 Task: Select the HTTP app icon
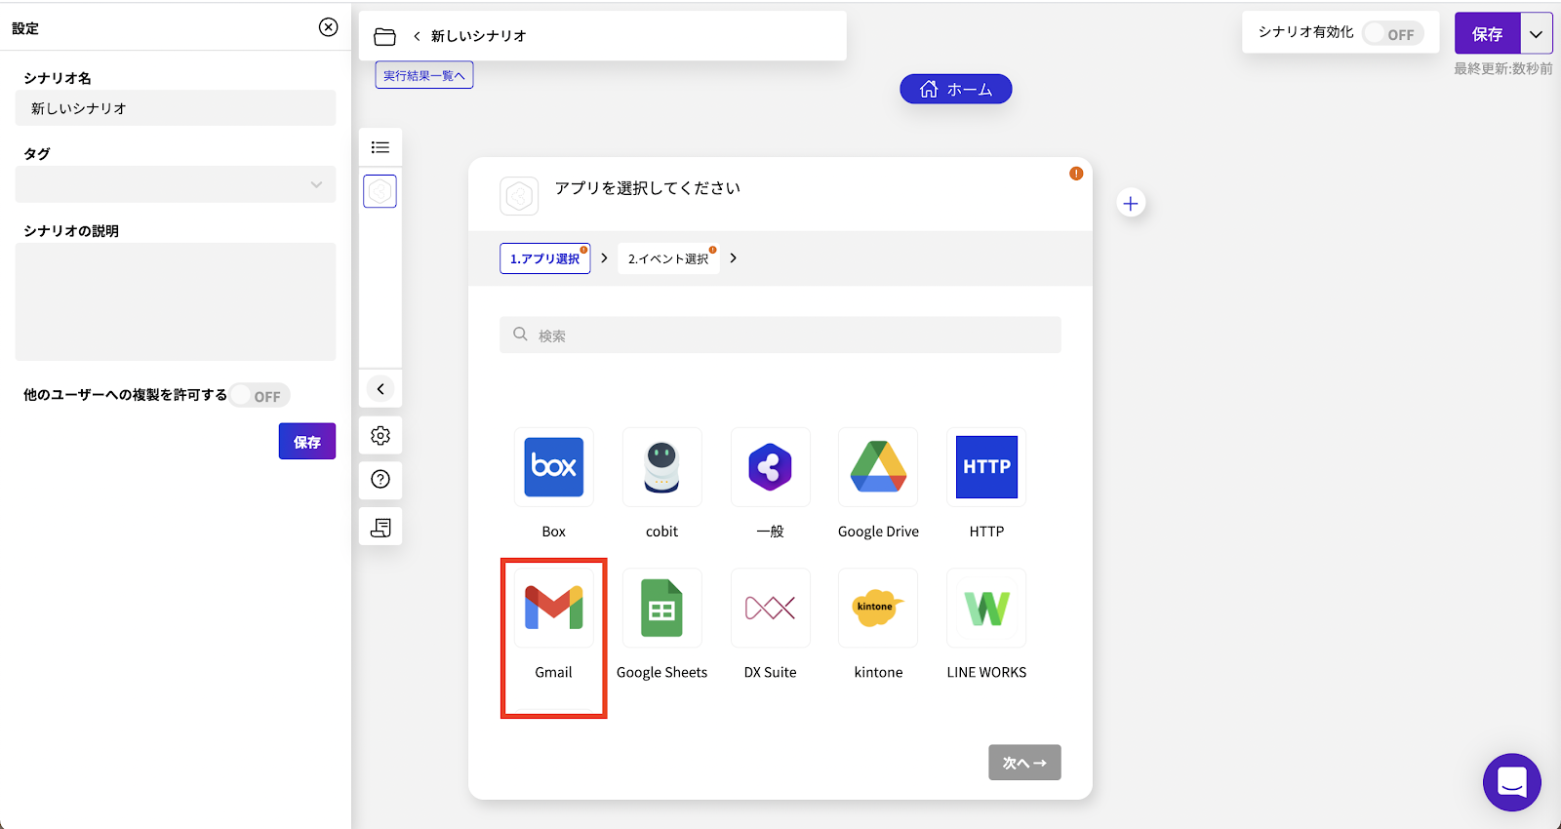(986, 467)
